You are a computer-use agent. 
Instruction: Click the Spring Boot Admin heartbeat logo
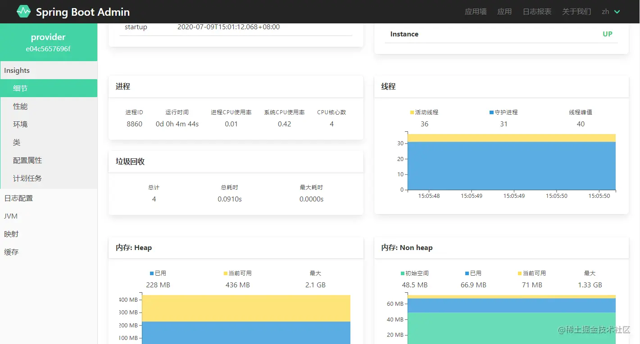click(x=23, y=12)
